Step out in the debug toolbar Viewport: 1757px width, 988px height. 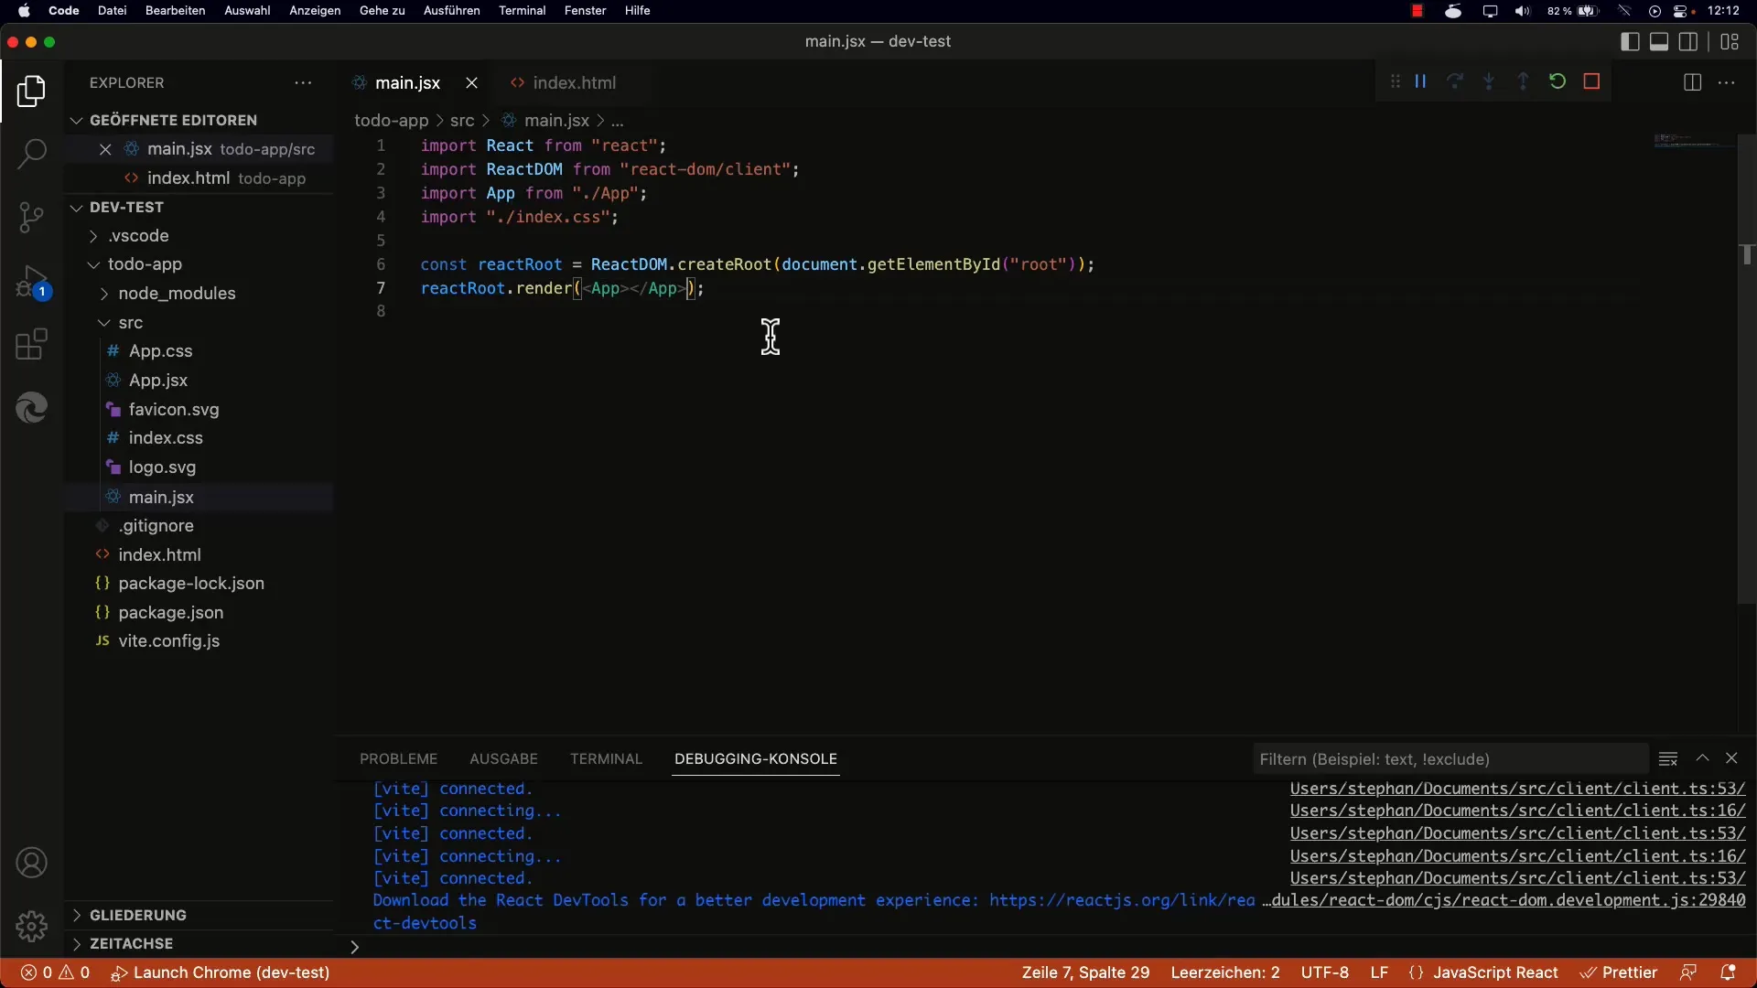click(1523, 81)
